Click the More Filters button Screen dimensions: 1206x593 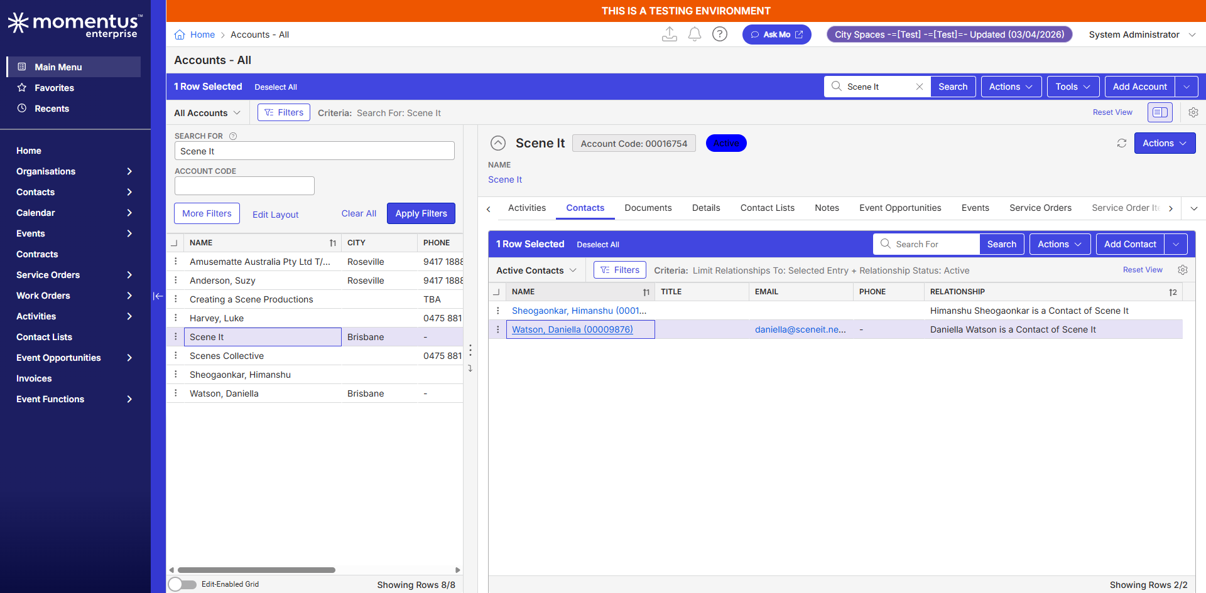point(207,213)
